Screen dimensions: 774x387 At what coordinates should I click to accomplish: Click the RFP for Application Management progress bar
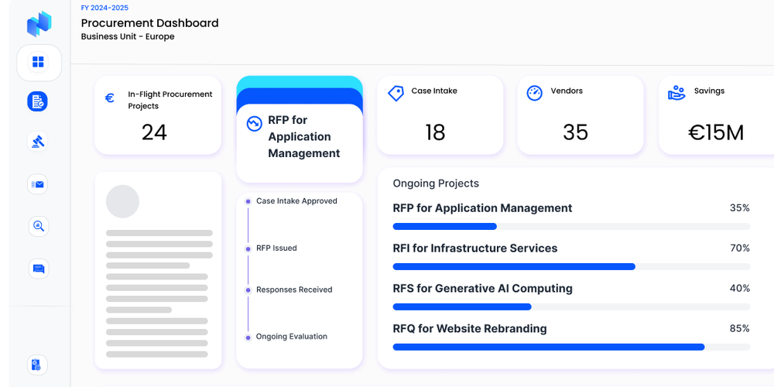click(x=571, y=227)
